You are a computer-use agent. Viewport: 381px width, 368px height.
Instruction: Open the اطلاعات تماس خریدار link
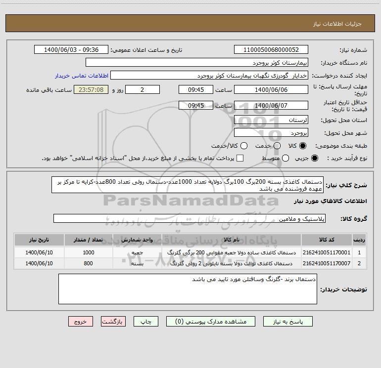(x=82, y=76)
